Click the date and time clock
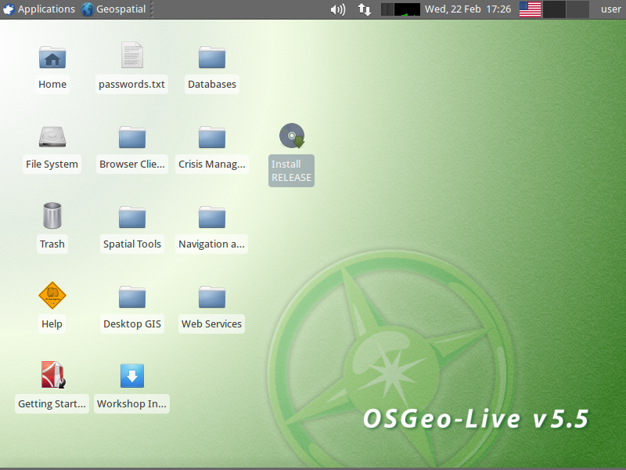This screenshot has width=626, height=470. (x=467, y=9)
